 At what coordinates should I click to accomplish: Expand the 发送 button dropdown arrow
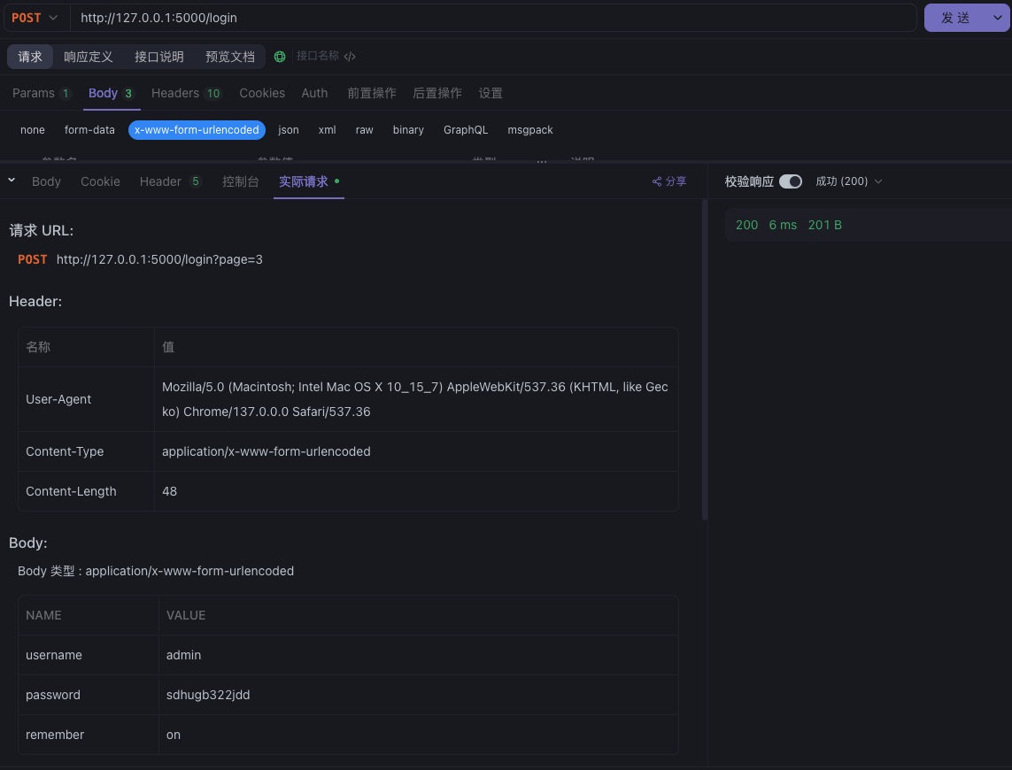click(x=997, y=18)
